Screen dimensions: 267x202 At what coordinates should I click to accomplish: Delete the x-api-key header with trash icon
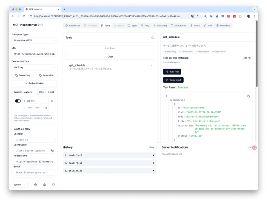click(52, 101)
